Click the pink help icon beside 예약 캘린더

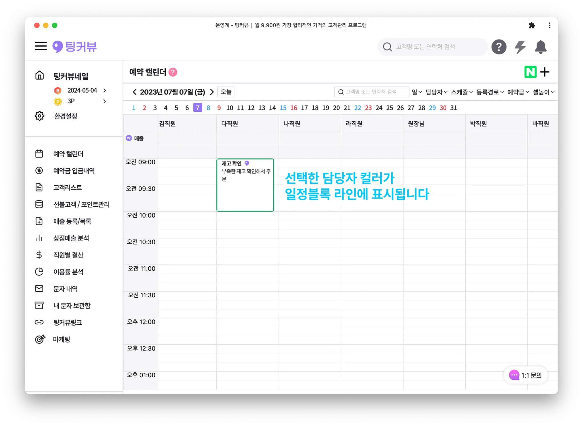point(173,72)
